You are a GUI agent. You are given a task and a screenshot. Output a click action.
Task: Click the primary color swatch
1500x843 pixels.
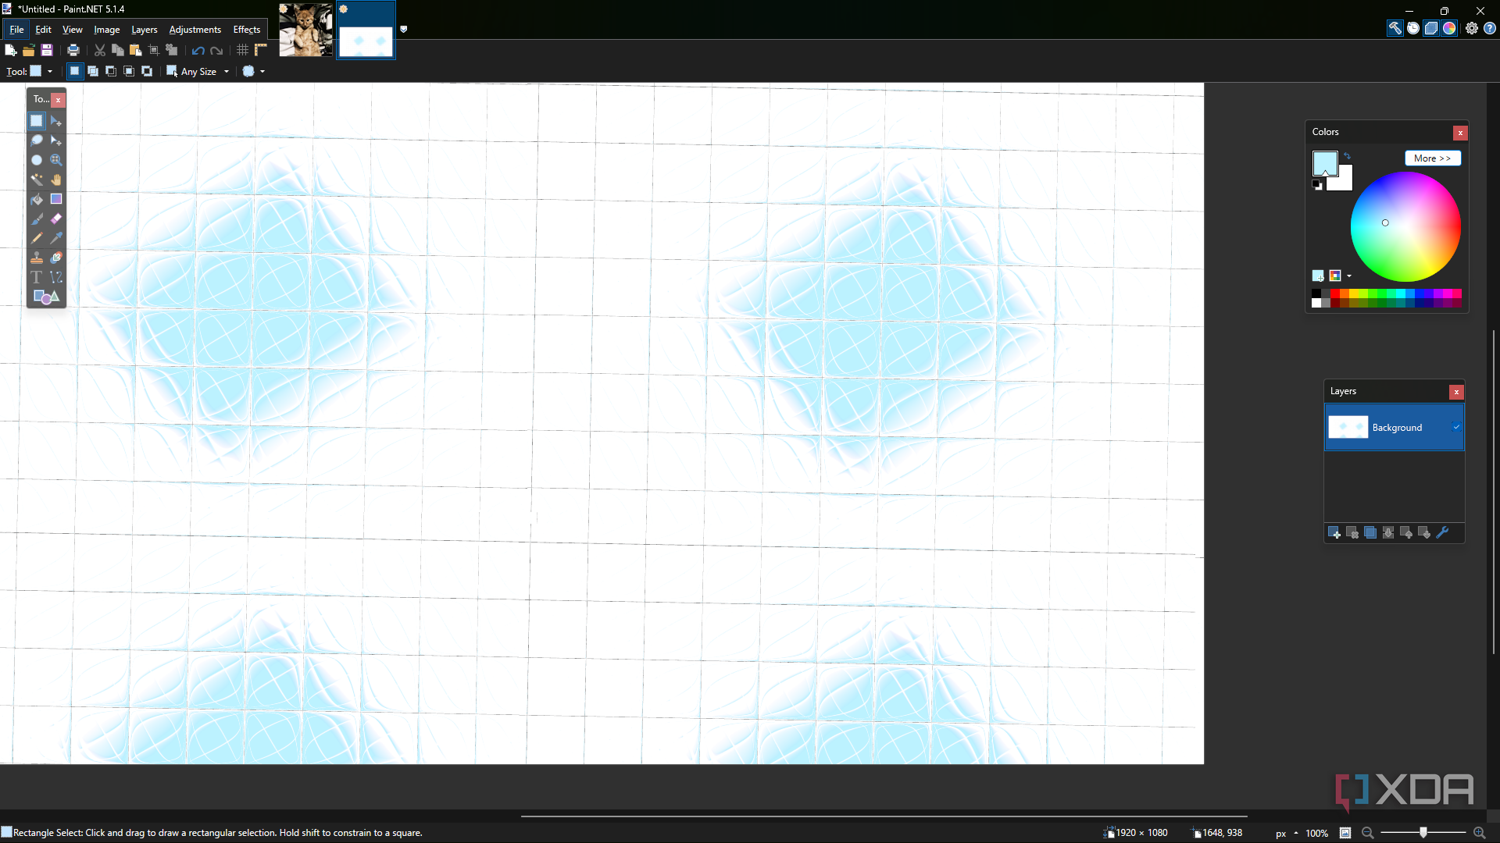coord(1324,162)
